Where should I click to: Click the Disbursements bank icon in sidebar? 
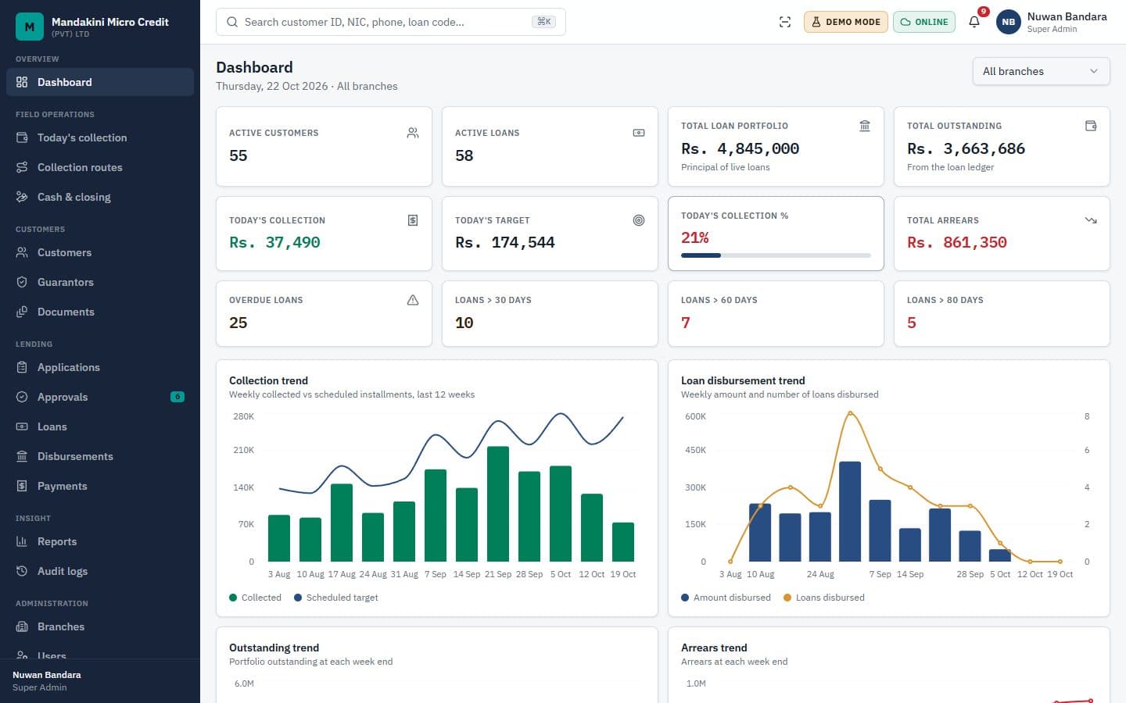(x=22, y=456)
